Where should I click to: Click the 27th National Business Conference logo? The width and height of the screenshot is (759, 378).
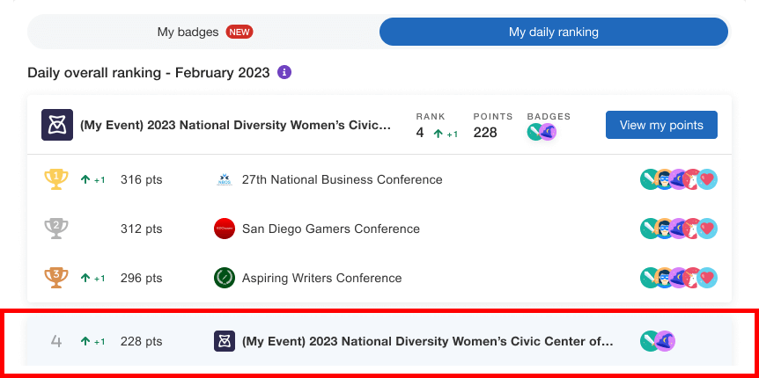225,179
